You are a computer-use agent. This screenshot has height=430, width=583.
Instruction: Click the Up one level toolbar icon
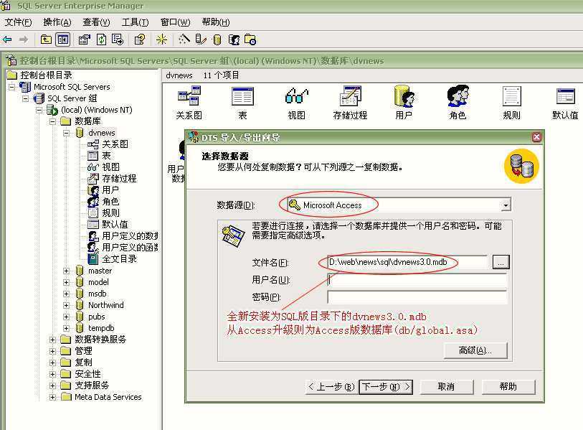[46, 39]
